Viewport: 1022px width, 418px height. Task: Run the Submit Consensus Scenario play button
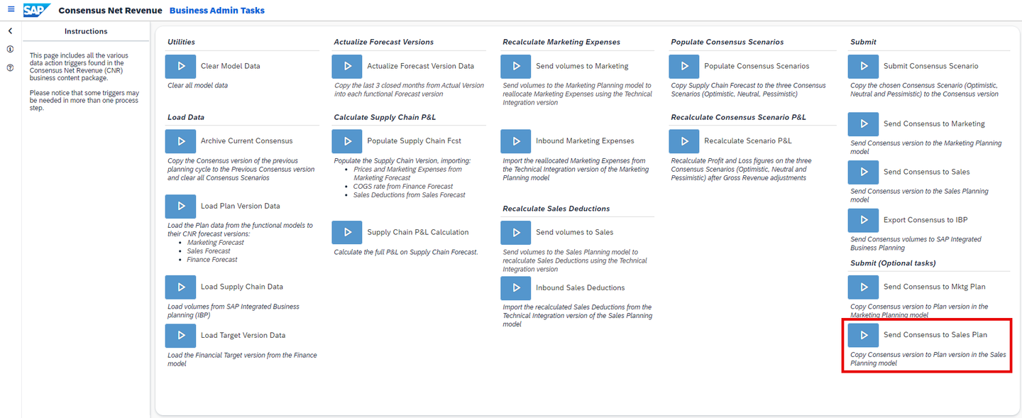coord(864,66)
